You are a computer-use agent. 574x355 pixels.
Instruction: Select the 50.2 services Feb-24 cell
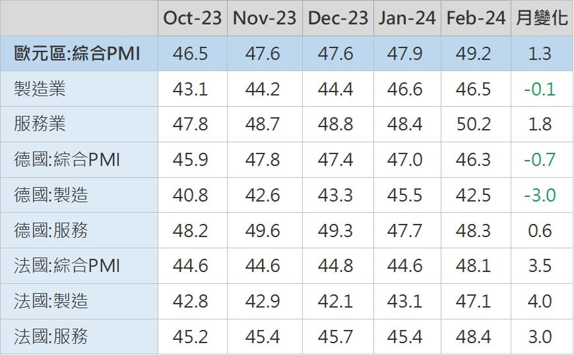[x=473, y=124]
